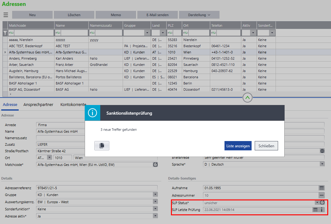Click the Liste anzeigen button
This screenshot has width=331, height=224.
click(238, 146)
